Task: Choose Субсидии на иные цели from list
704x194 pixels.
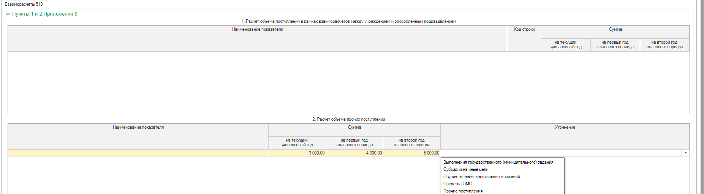Action: (x=466, y=169)
